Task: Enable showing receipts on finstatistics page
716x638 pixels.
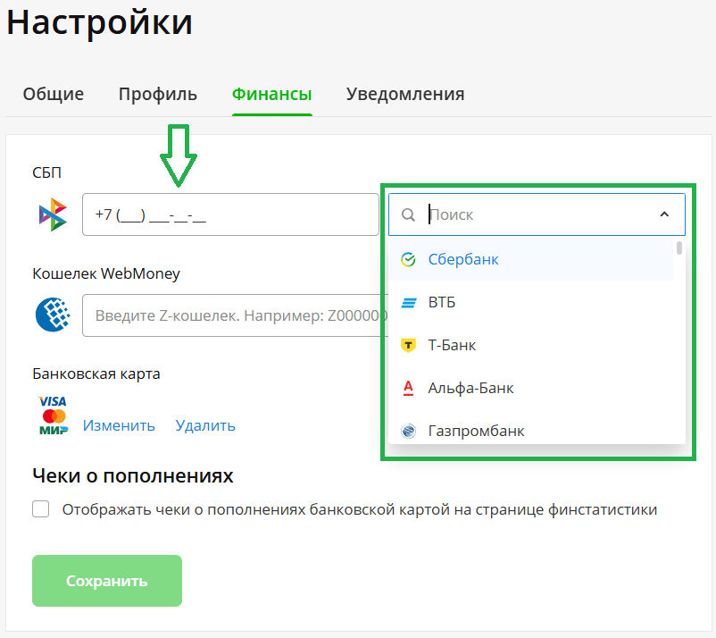Action: 41,508
